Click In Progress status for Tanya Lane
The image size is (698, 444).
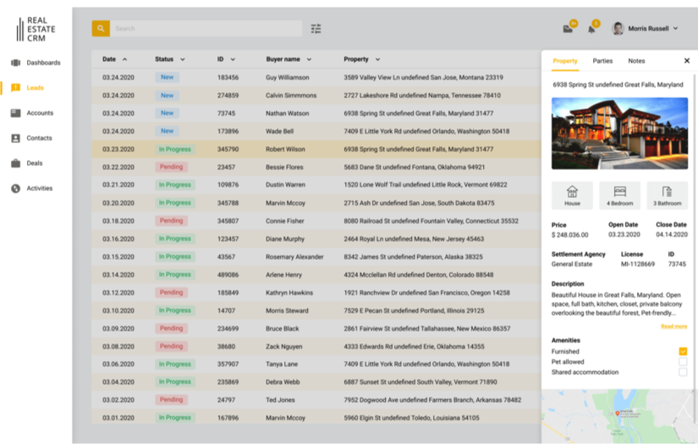coord(174,364)
